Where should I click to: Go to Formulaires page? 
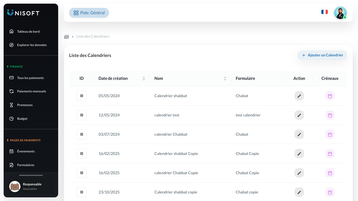click(31, 165)
